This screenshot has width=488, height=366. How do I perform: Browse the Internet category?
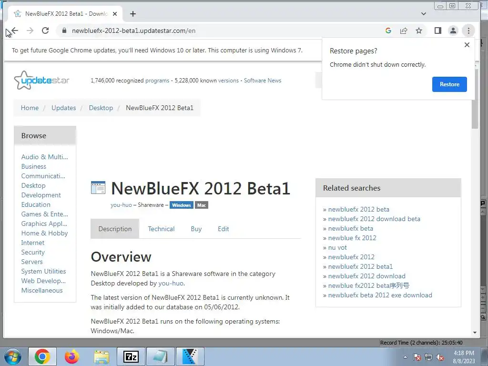pos(33,243)
